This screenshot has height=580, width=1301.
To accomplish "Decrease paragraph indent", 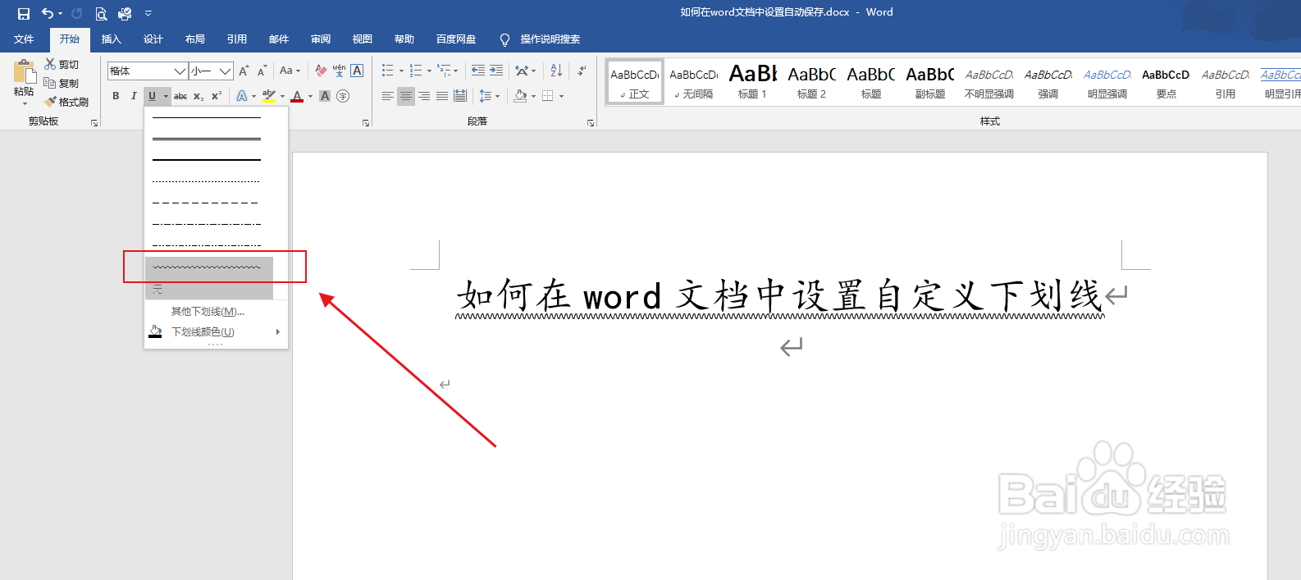I will tap(478, 71).
